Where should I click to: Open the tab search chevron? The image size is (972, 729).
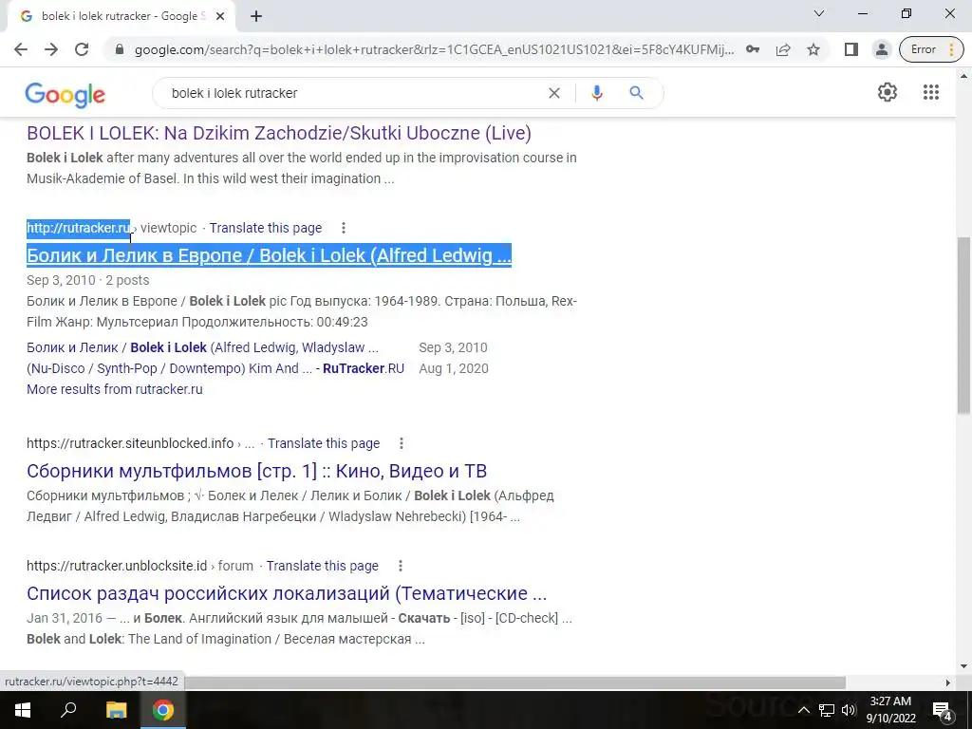pyautogui.click(x=819, y=13)
